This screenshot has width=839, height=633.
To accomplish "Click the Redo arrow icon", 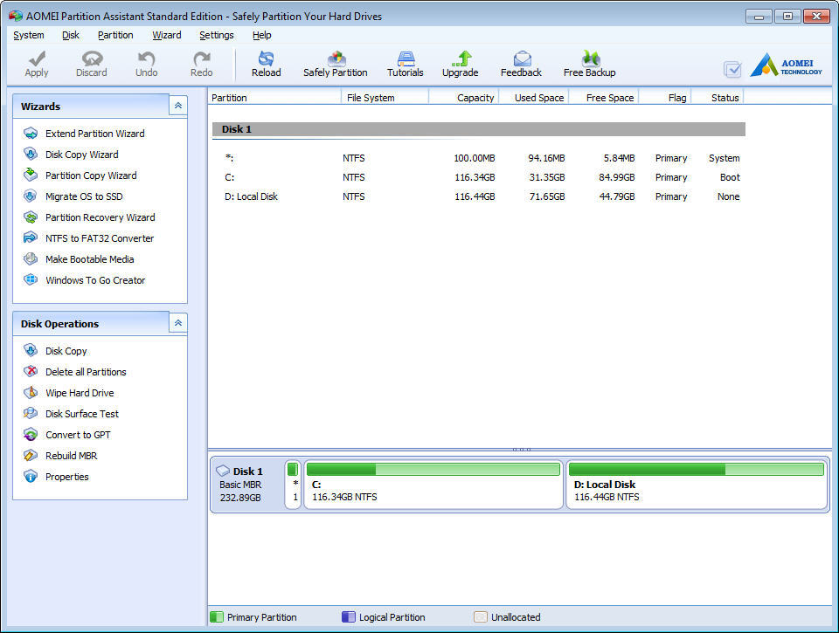I will (x=202, y=58).
